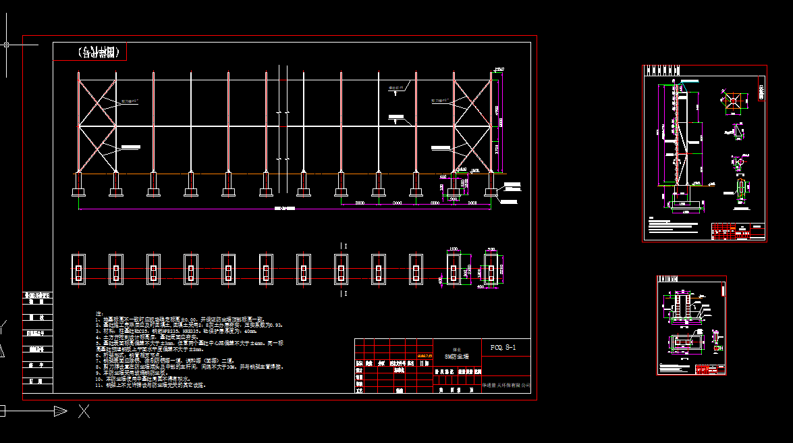Click section marker "I" above the foundation plan
793x443 pixels.
pyautogui.click(x=344, y=246)
